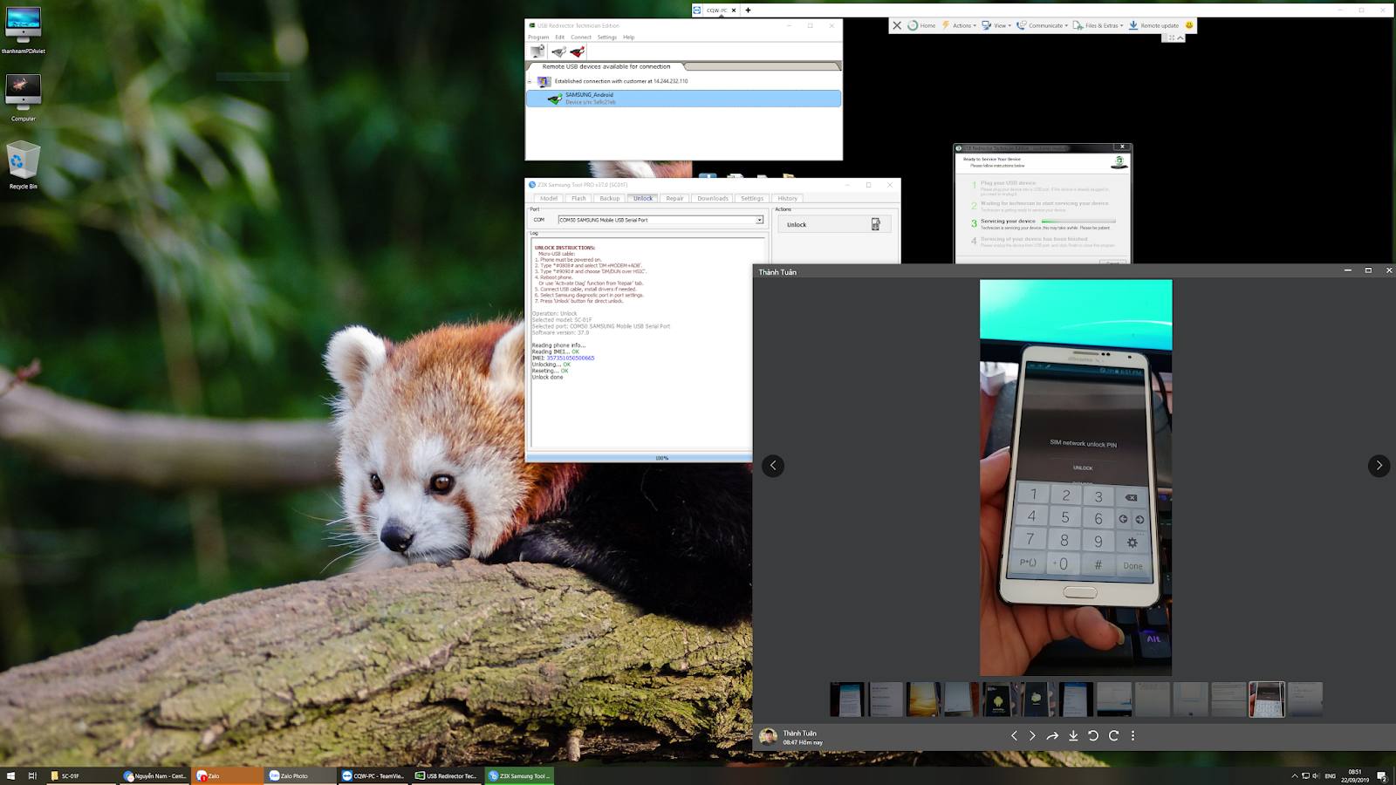Close the USB Redirector customer dialog
Screen dimensions: 1396x785
click(x=1122, y=147)
